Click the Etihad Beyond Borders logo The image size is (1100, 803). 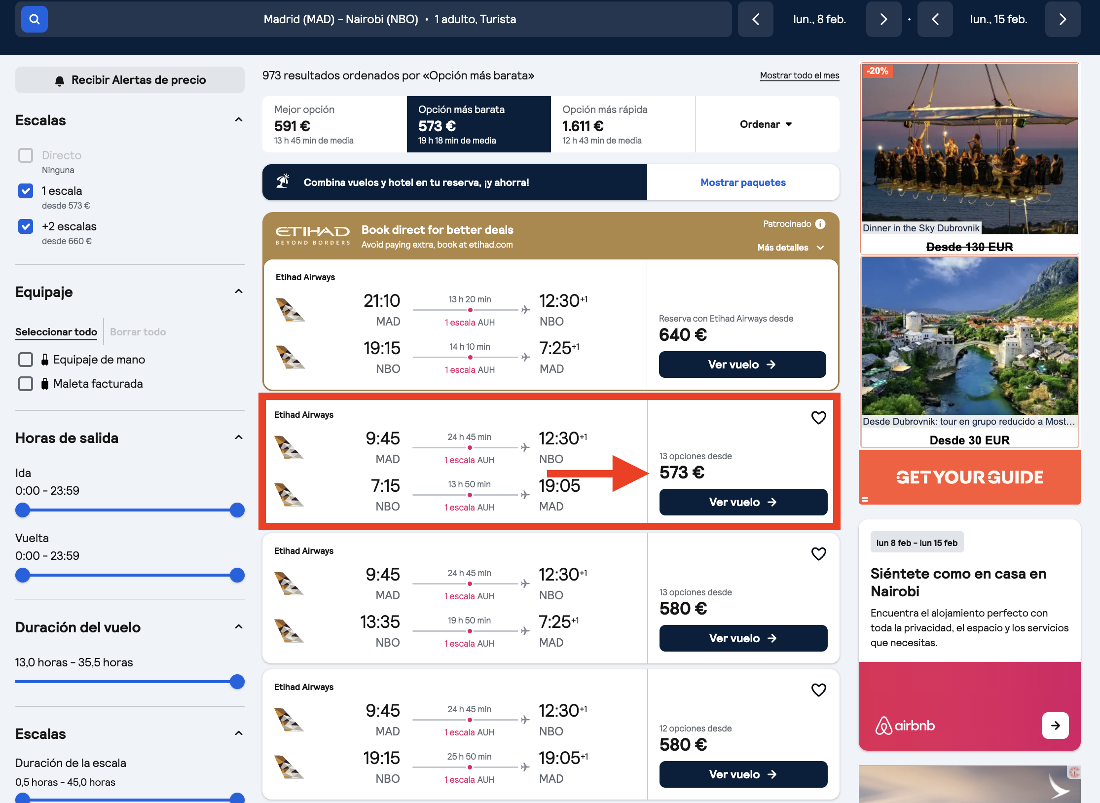pos(313,235)
